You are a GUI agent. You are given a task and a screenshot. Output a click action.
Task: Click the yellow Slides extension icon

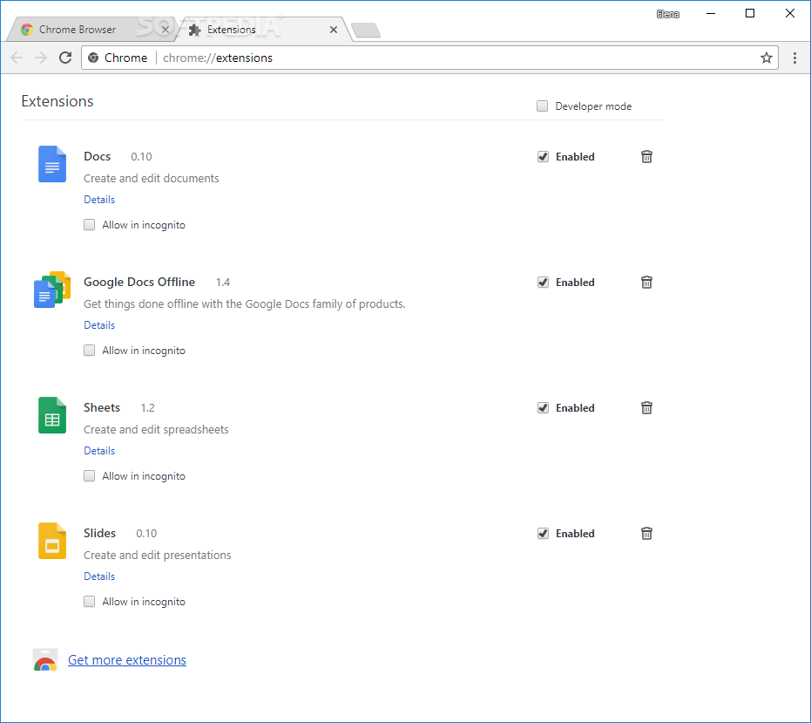(x=52, y=541)
